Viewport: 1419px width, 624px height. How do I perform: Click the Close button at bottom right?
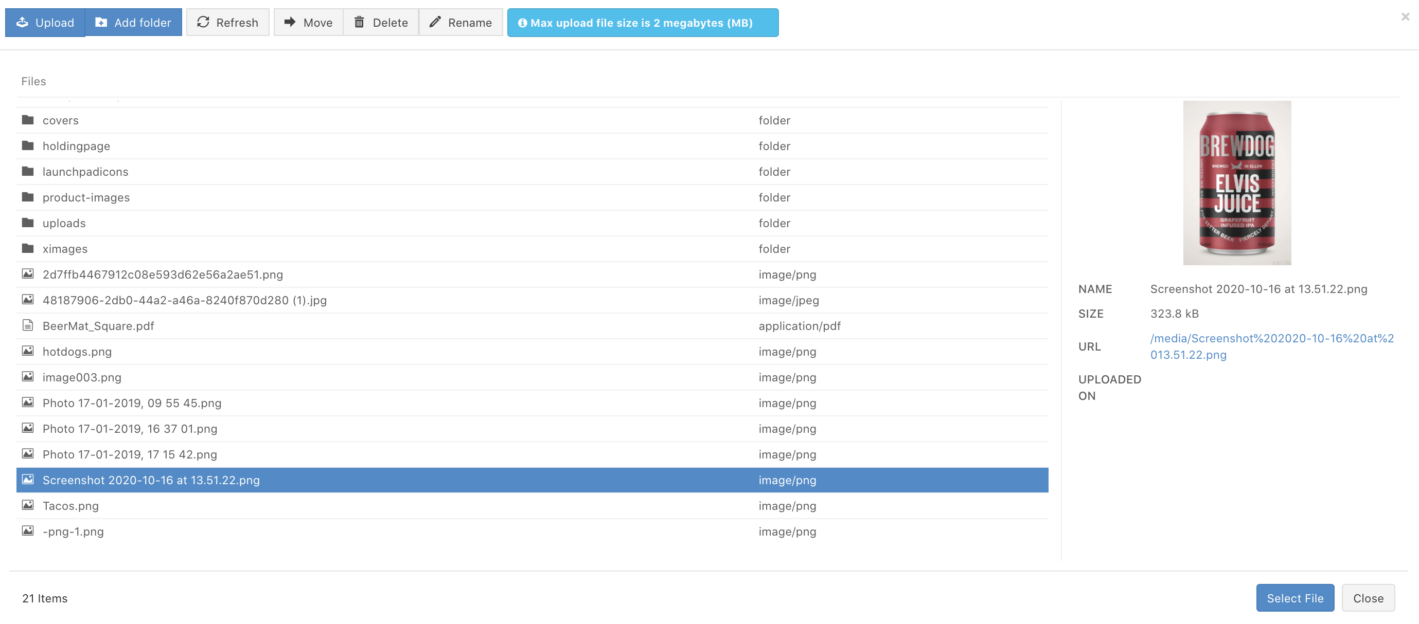(1368, 598)
